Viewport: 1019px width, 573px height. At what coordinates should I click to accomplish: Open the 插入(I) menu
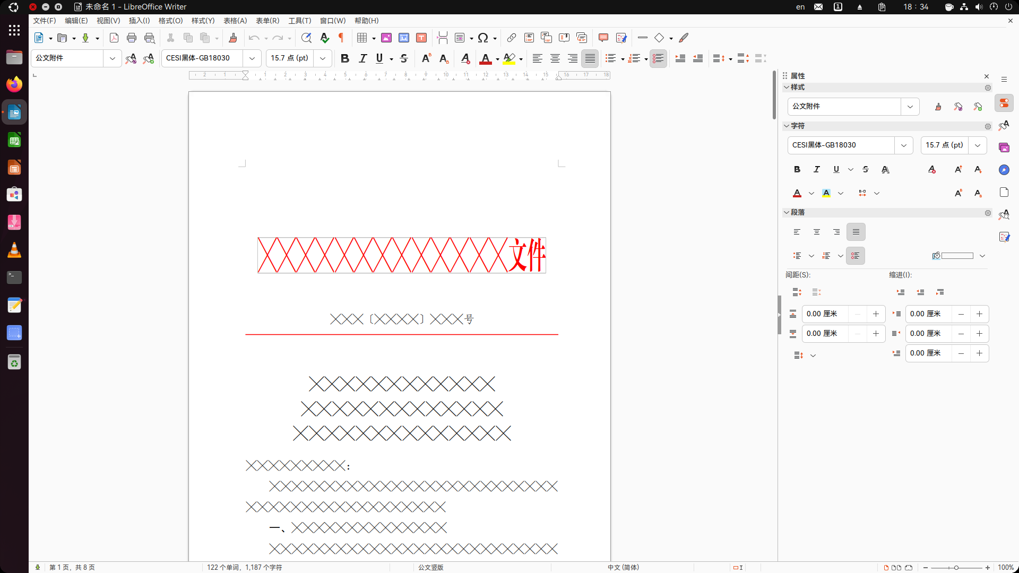[139, 21]
